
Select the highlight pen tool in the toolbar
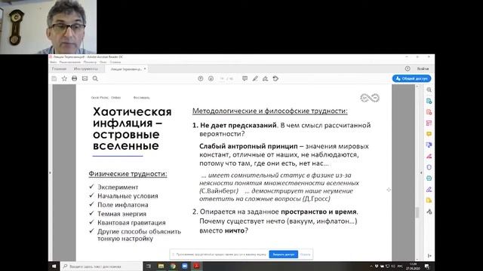(255, 78)
